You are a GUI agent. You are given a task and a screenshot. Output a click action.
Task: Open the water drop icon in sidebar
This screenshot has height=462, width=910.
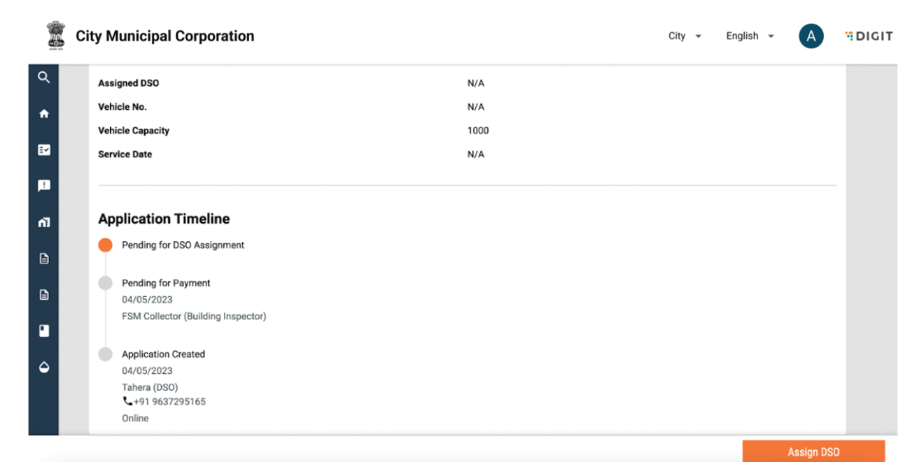coord(44,368)
